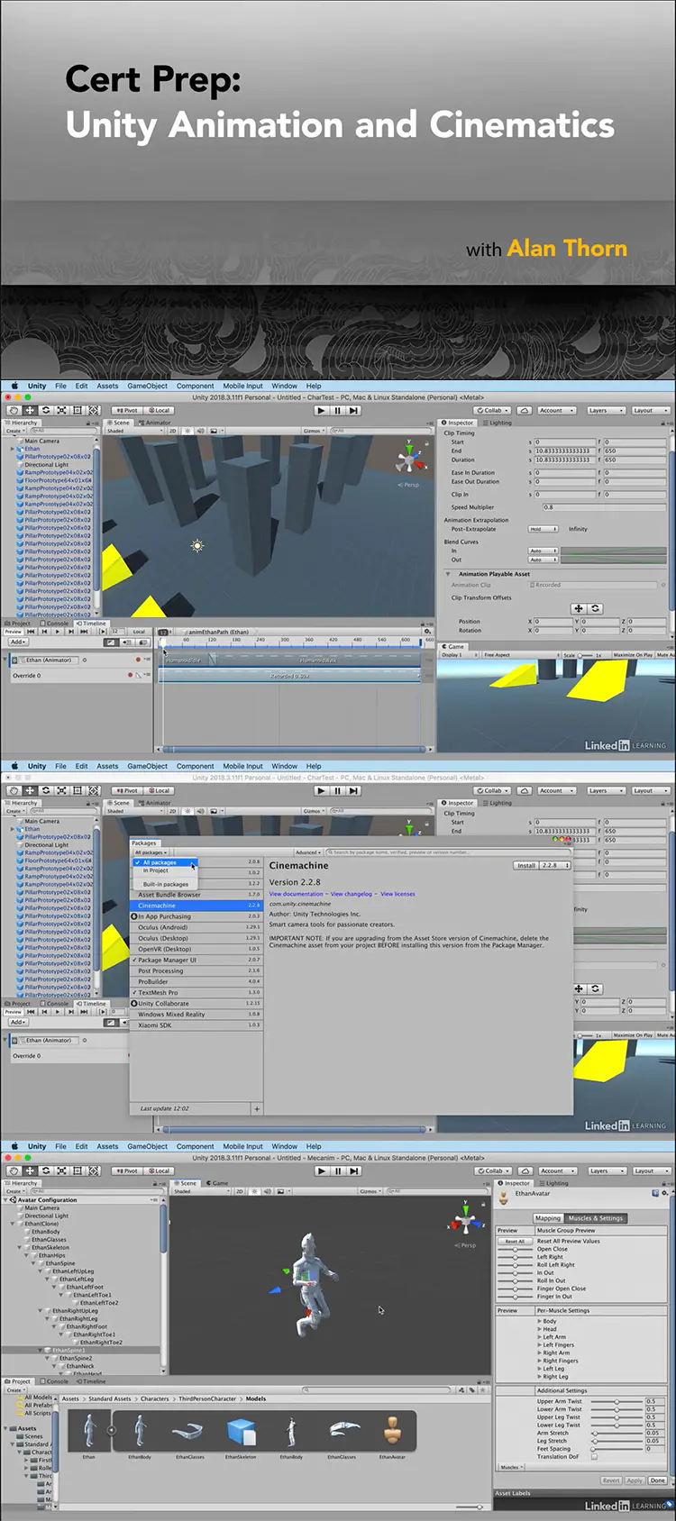
Task: Open GameObject menu in Timeline Unity window
Action: point(147,386)
